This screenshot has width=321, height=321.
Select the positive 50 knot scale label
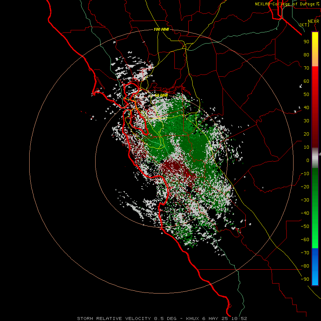click(306, 95)
